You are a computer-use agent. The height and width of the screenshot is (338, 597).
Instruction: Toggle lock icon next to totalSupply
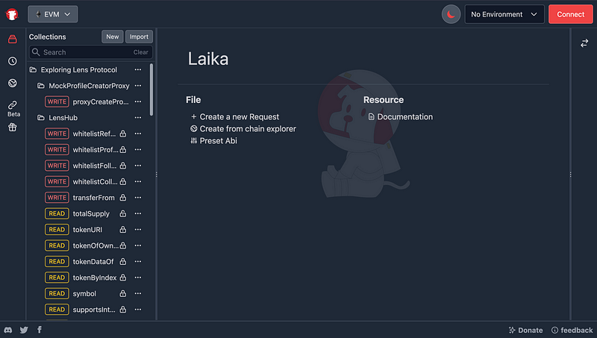click(x=122, y=214)
